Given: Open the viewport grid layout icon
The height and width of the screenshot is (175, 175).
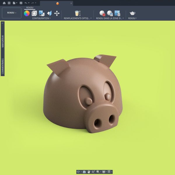Looking at the screenshot, I should point(109,172).
